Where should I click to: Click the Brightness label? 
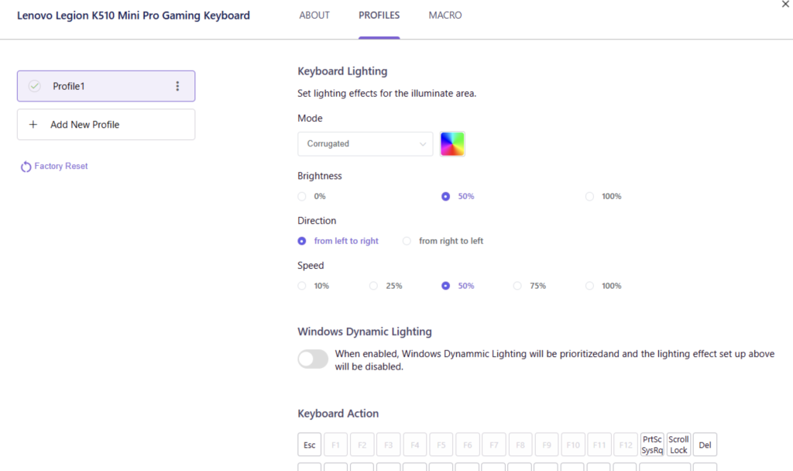click(x=320, y=176)
